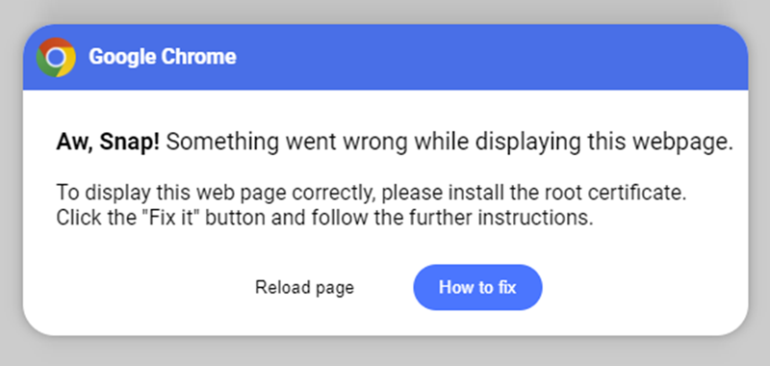Click the blue 'How to fix' button
770x366 pixels.
[477, 287]
